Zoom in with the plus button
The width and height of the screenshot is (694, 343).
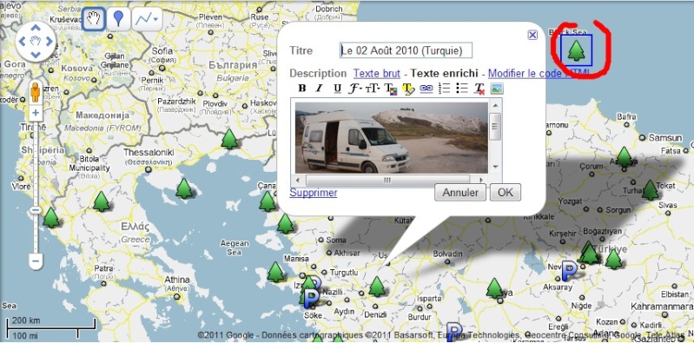[36, 113]
